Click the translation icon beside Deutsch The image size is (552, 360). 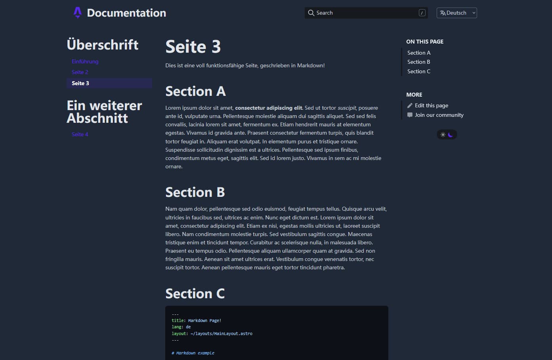(x=442, y=13)
